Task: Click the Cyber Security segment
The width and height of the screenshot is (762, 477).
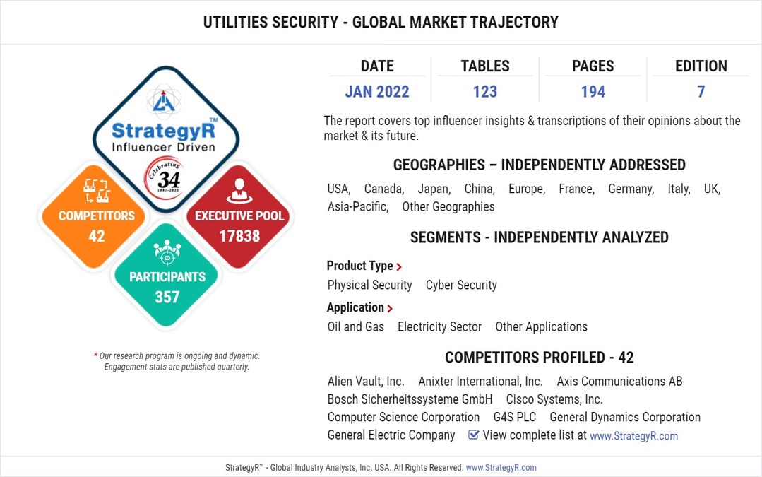Action: pyautogui.click(x=461, y=285)
